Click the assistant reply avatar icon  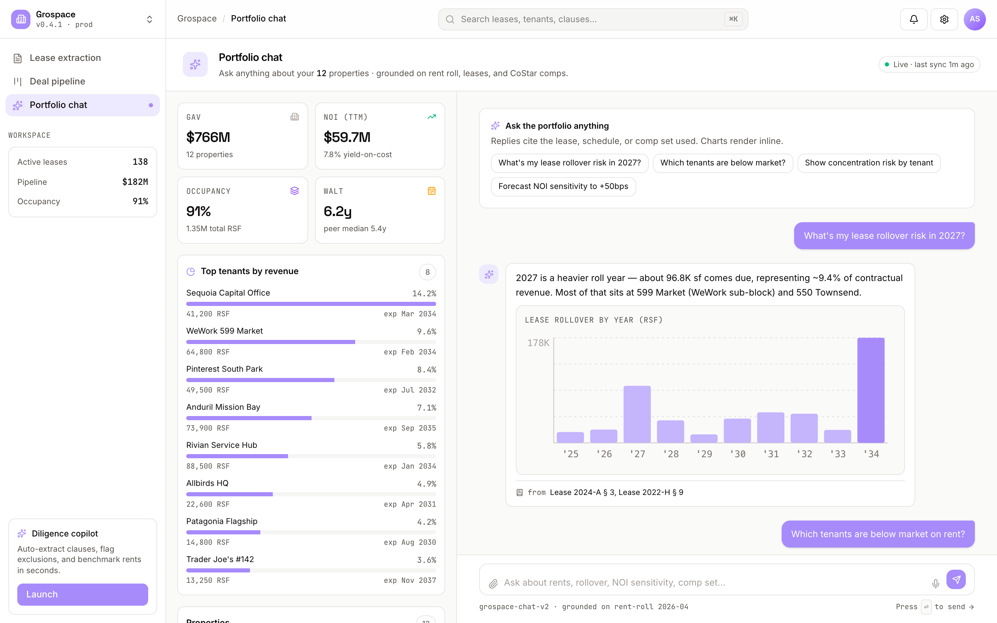click(x=488, y=274)
